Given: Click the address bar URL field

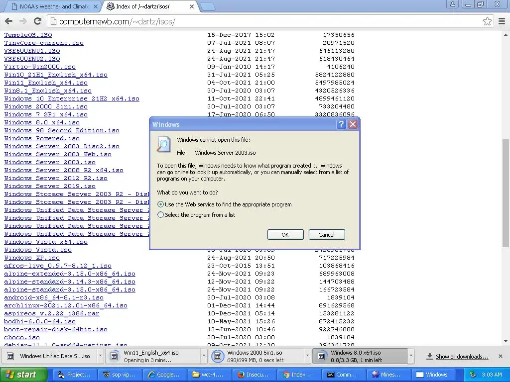Looking at the screenshot, I should click(270, 21).
